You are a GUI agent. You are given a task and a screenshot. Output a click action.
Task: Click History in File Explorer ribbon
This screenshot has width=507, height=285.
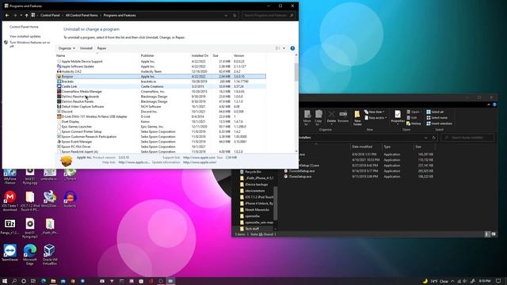coord(414,123)
